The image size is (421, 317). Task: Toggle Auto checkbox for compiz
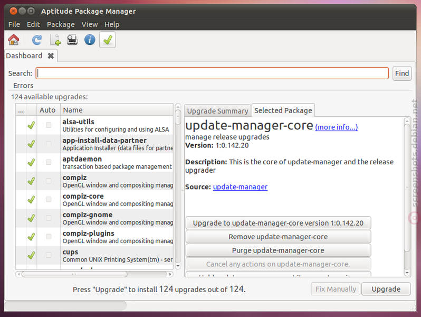(x=49, y=181)
